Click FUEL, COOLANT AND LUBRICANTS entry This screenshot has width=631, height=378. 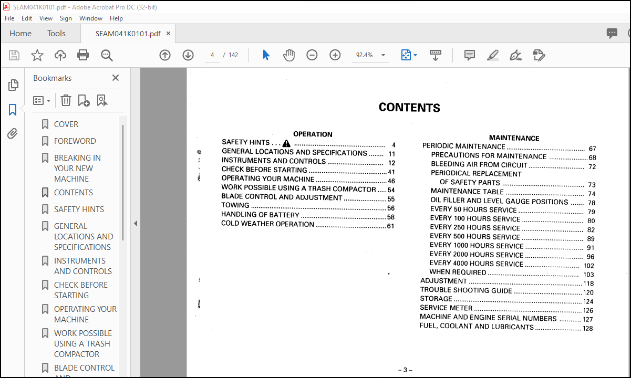coord(506,327)
